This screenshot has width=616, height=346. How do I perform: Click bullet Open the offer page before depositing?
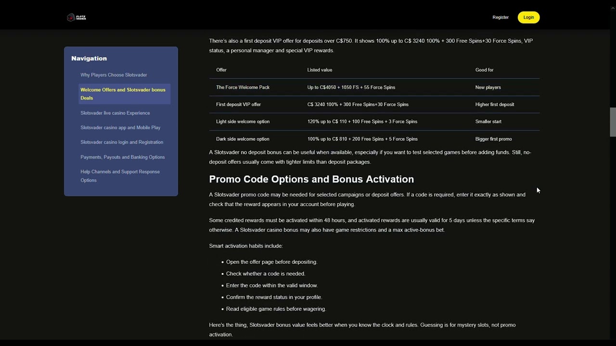(271, 262)
